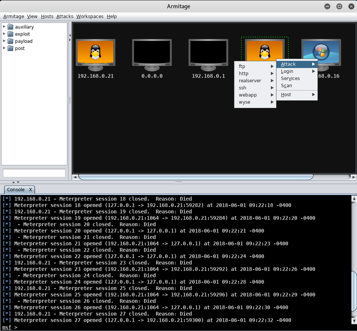Viewport: 357px width, 331px height.
Task: Click the right arrow of the host view scrollbar
Action: 354,177
